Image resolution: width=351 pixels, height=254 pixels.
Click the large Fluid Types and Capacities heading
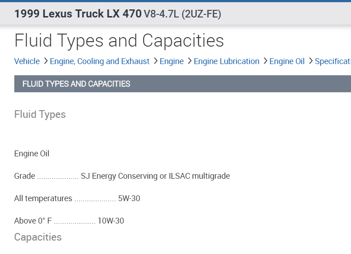[x=119, y=40]
